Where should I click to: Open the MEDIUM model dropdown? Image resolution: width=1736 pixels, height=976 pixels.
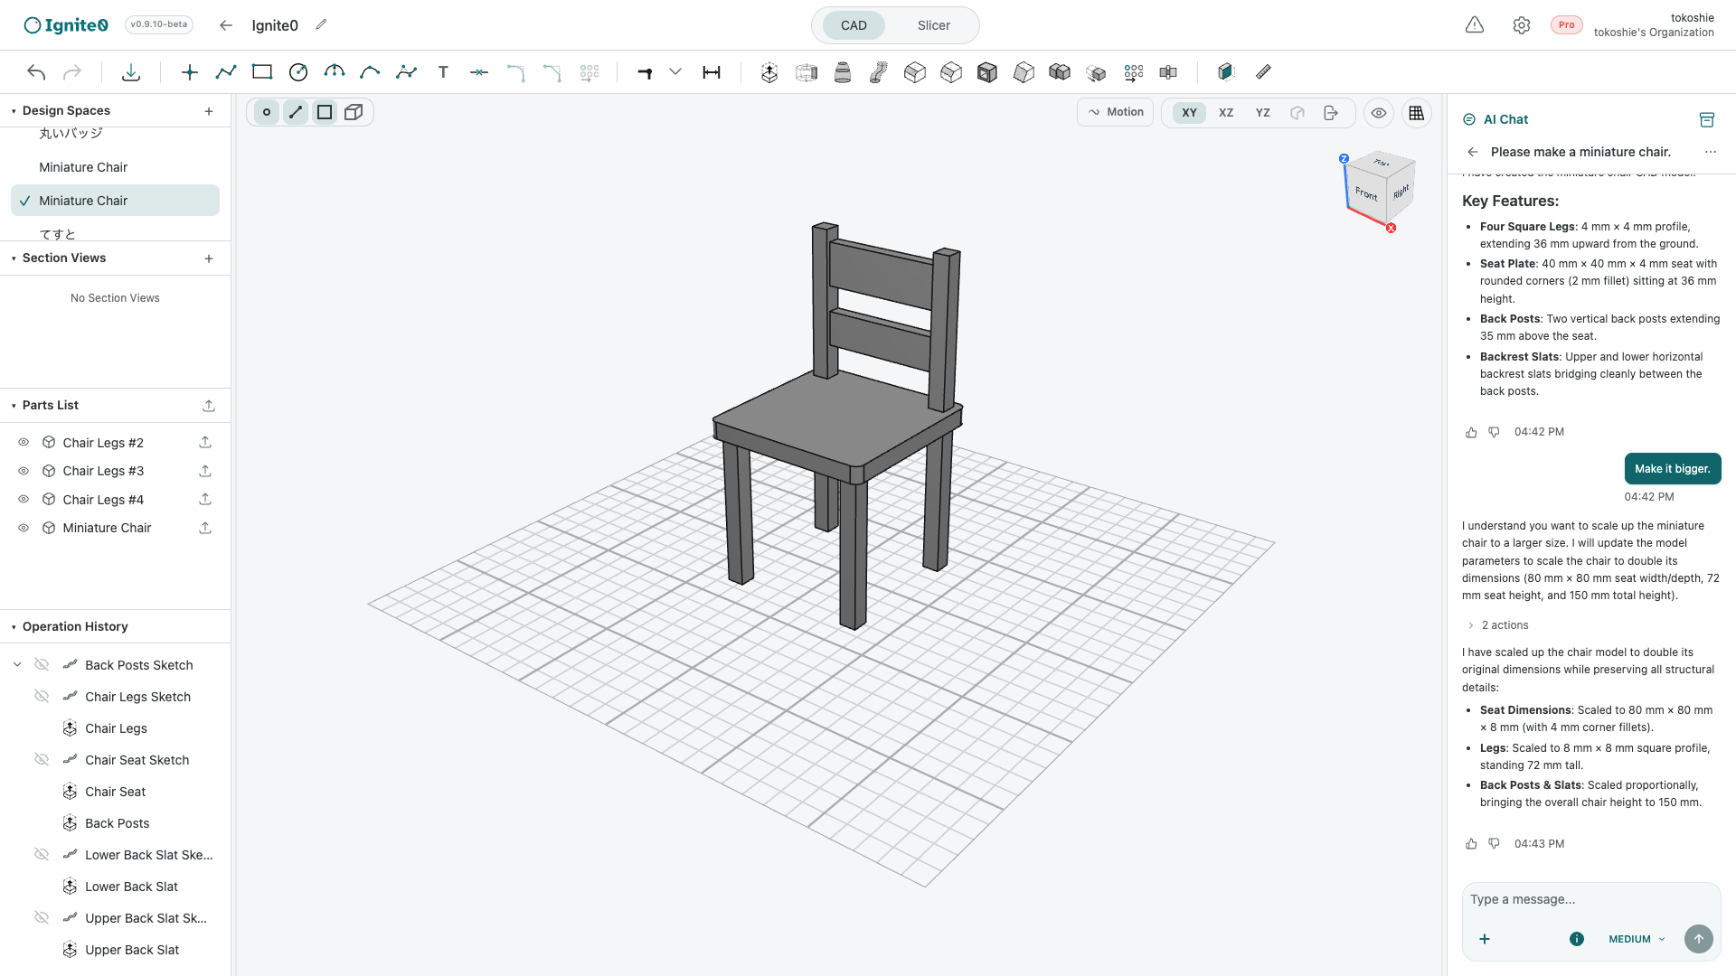coord(1637,939)
